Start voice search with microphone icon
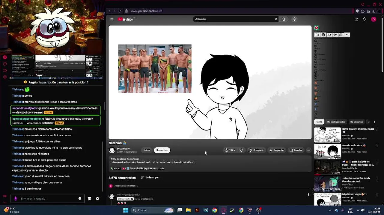This screenshot has height=215, width=384. (x=294, y=19)
